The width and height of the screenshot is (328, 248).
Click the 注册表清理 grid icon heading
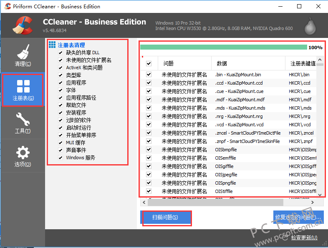(x=52, y=45)
